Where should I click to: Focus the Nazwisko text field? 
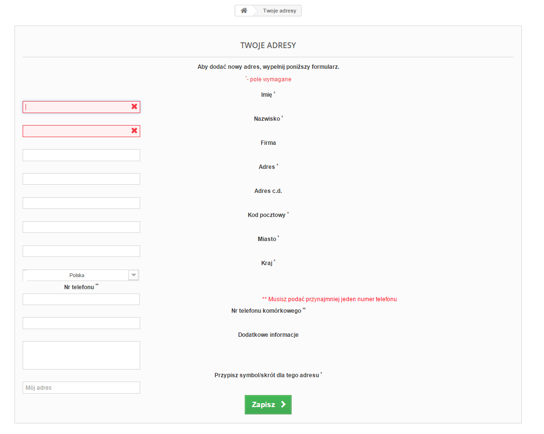coord(77,131)
